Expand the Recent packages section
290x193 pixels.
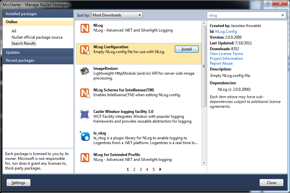point(38,60)
